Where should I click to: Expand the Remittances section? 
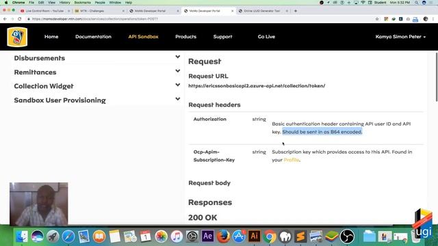click(178, 71)
